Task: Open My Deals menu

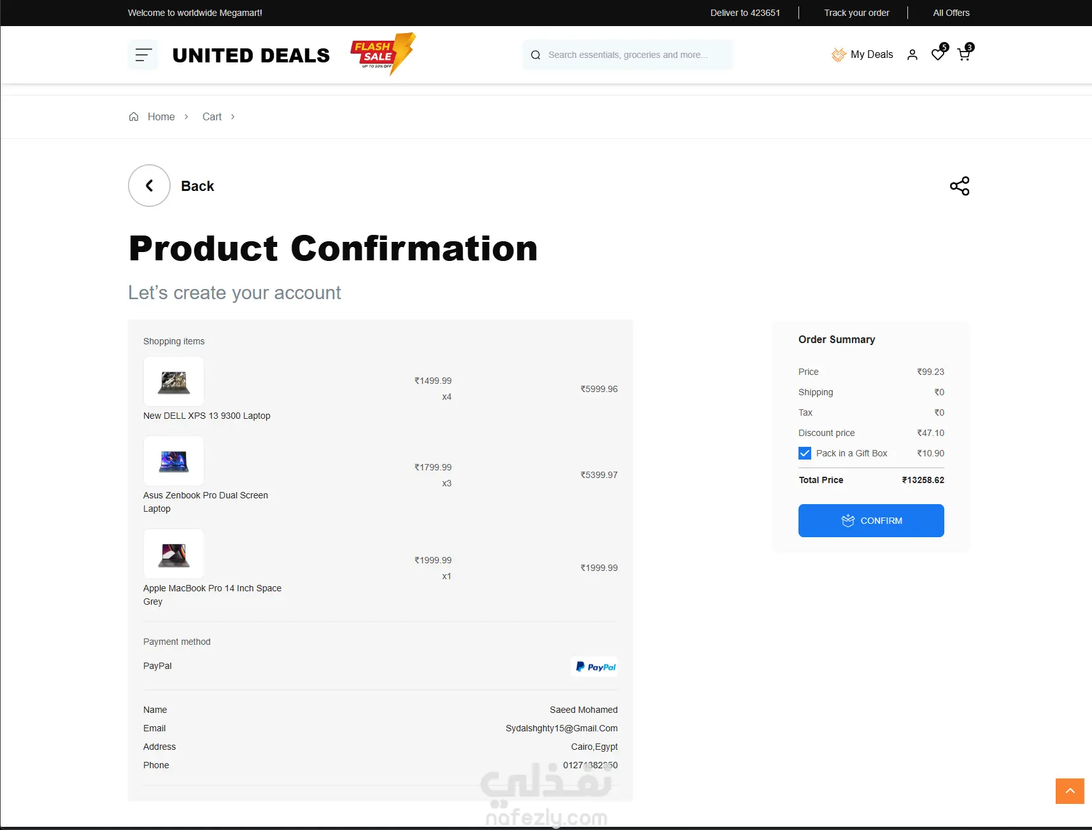Action: pyautogui.click(x=862, y=55)
